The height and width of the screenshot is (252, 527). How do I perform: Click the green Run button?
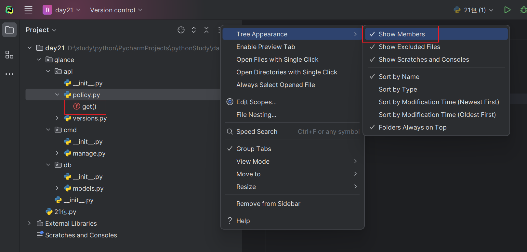click(x=507, y=10)
